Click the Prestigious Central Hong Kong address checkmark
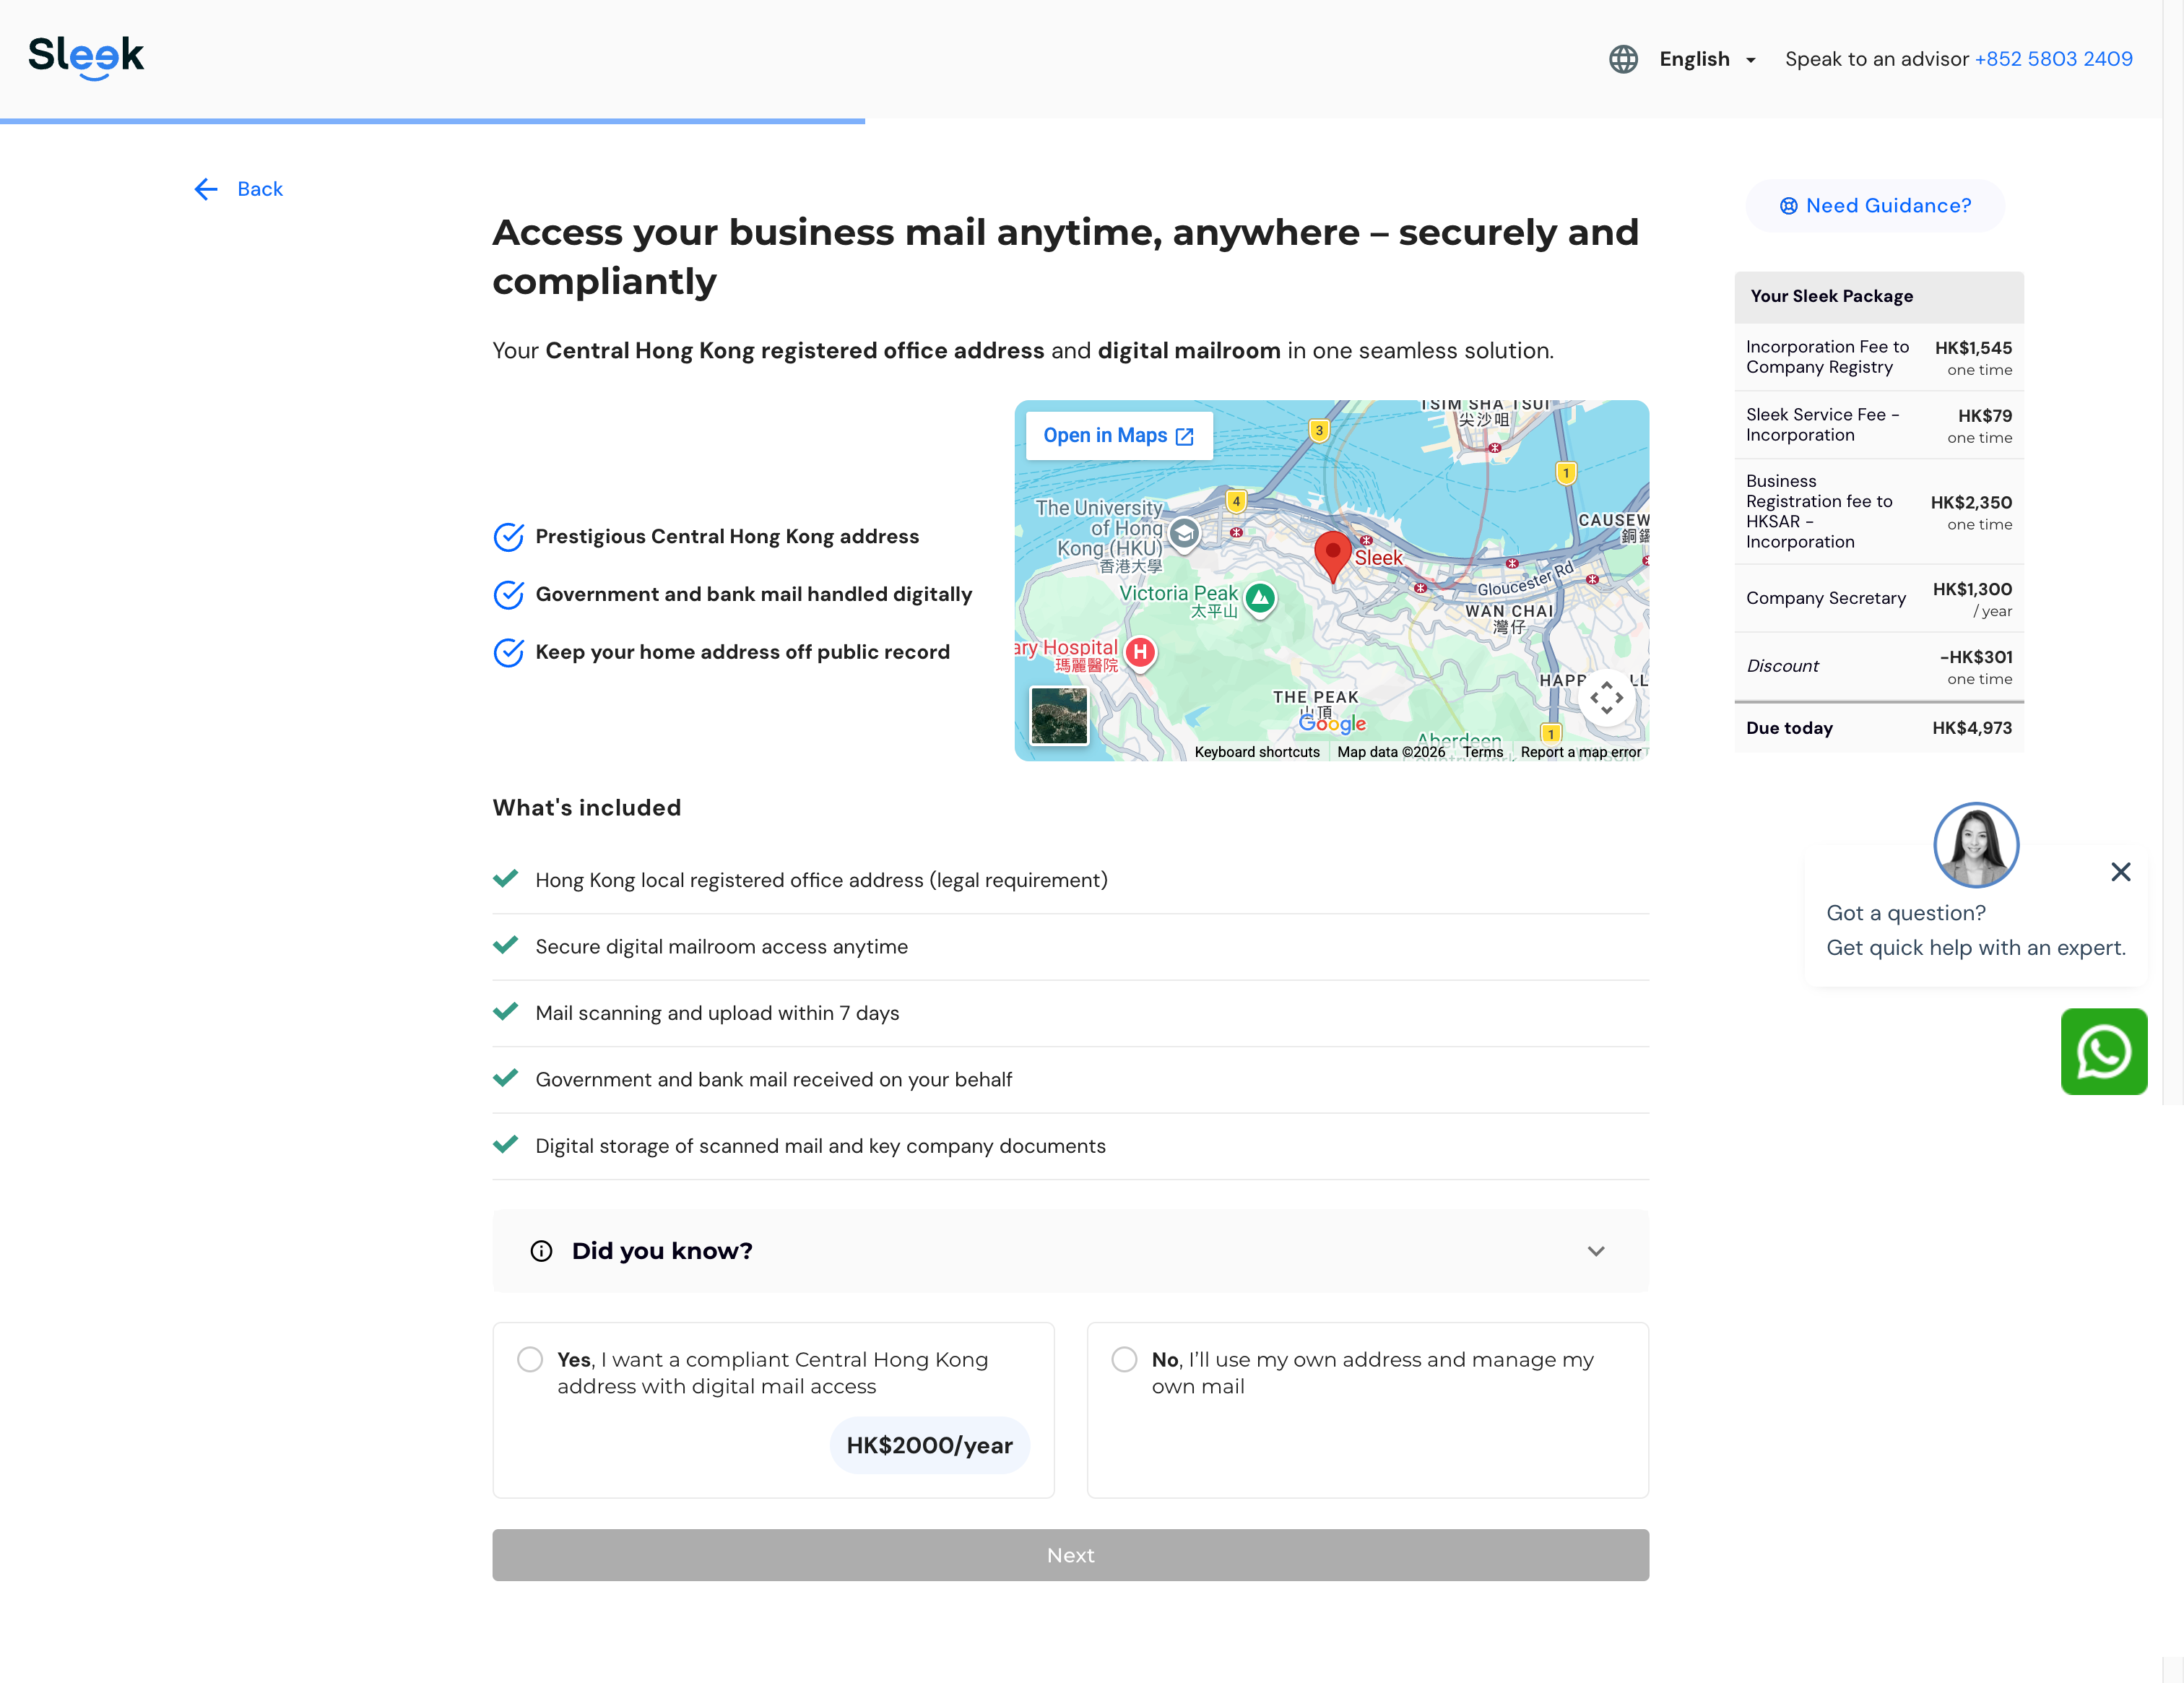Image resolution: width=2184 pixels, height=1683 pixels. coord(508,537)
